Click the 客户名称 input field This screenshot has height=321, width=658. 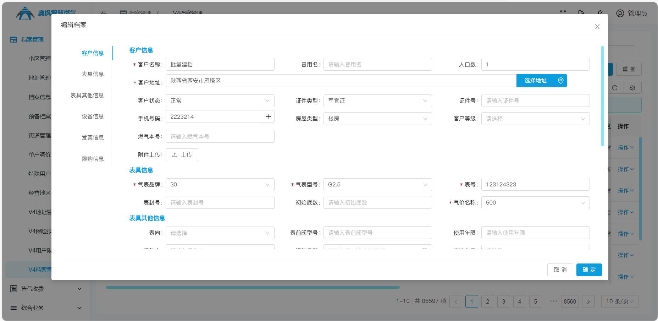[220, 64]
